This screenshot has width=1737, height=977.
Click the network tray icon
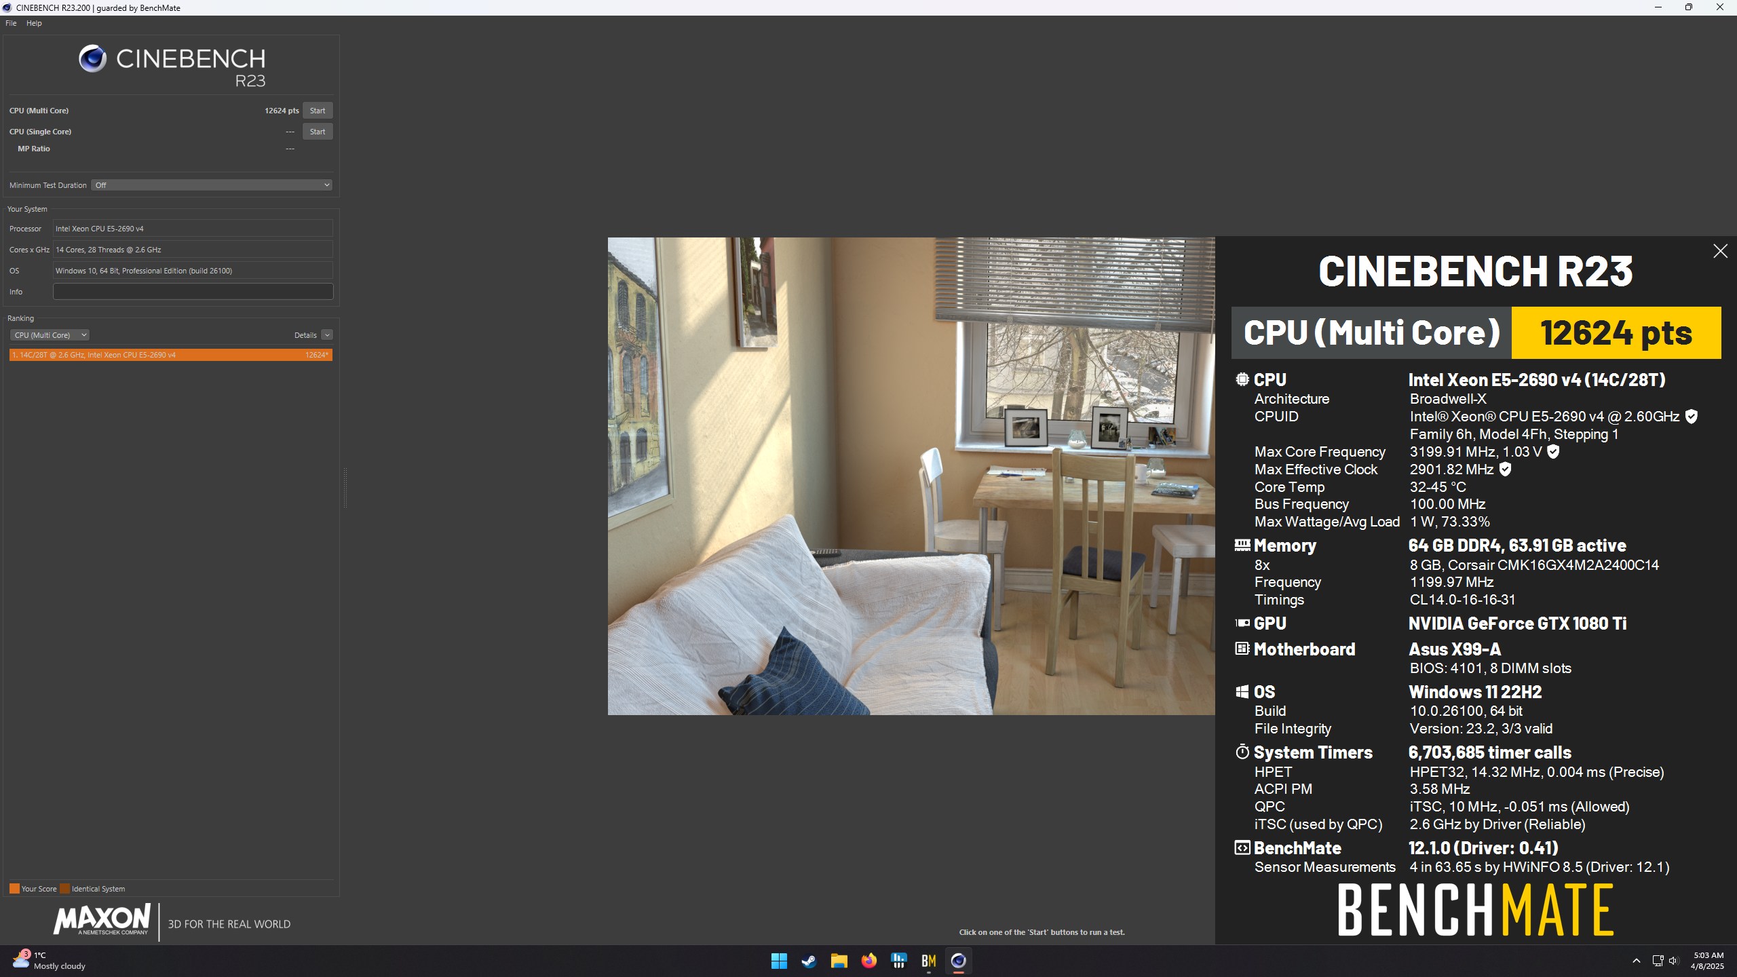(x=1658, y=961)
